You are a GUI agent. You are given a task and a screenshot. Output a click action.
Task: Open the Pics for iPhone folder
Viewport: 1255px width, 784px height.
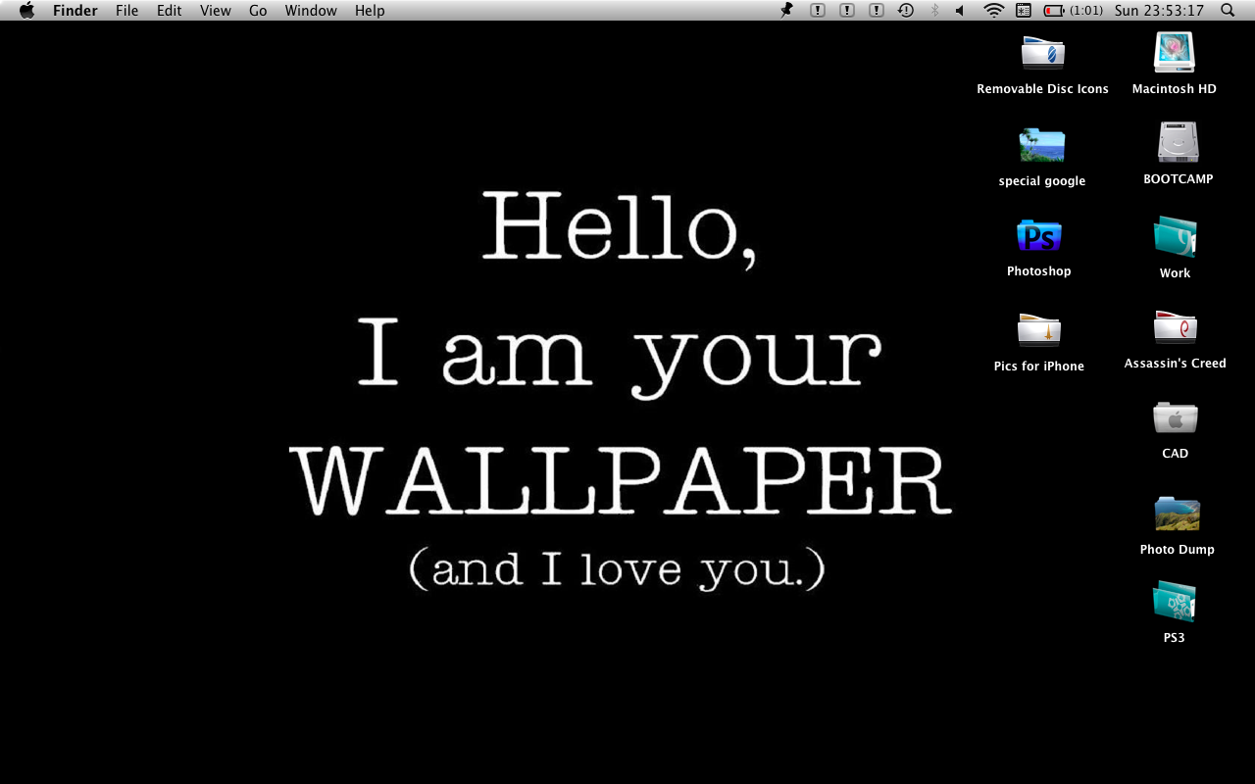[x=1038, y=330]
